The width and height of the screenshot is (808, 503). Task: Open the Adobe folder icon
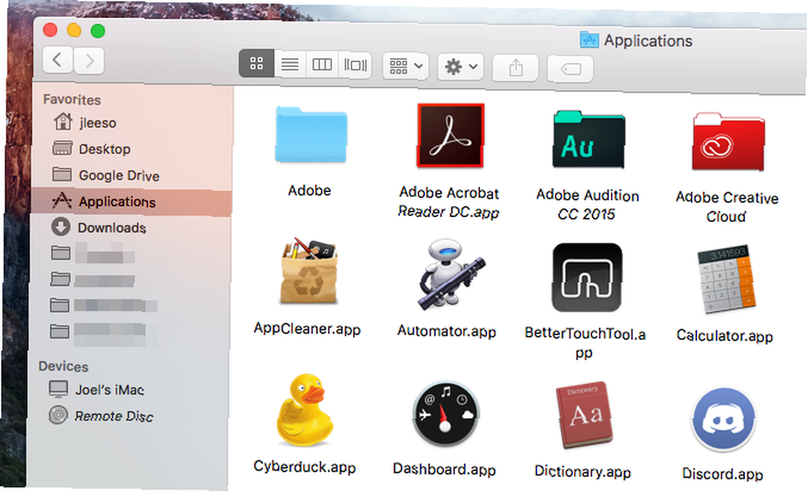[x=311, y=135]
